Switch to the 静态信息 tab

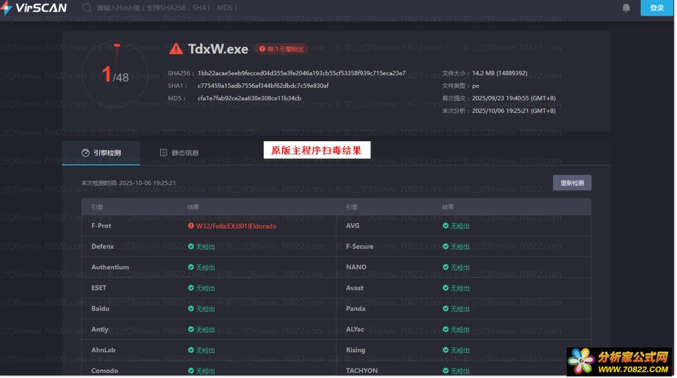[x=180, y=153]
